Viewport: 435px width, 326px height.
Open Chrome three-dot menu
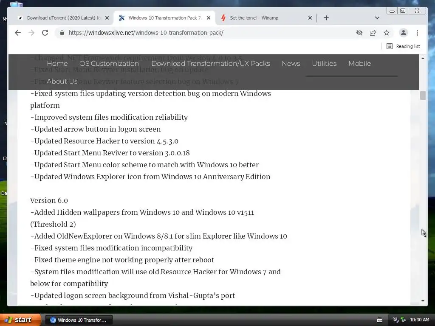click(x=417, y=33)
